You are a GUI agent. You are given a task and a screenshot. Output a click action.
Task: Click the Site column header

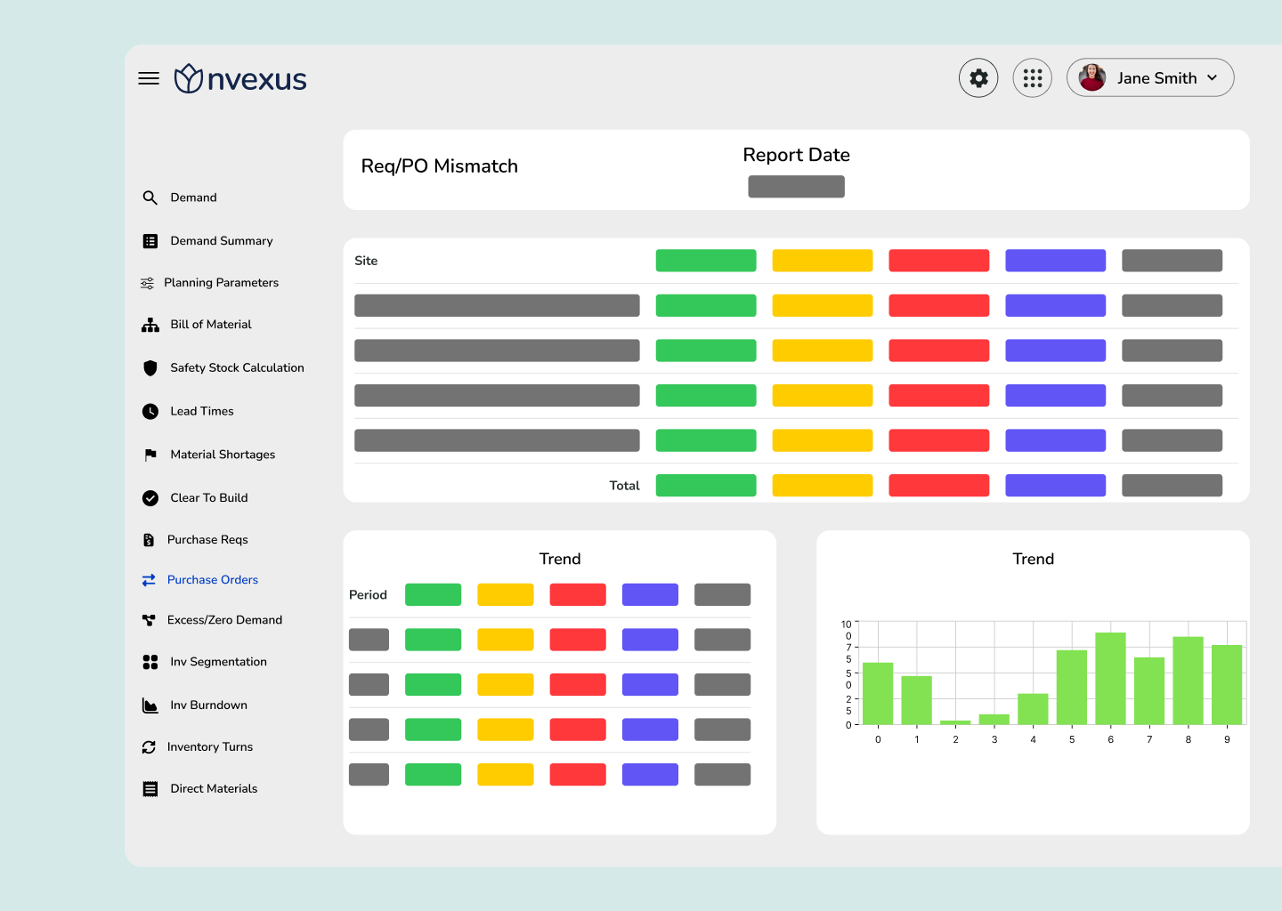366,261
